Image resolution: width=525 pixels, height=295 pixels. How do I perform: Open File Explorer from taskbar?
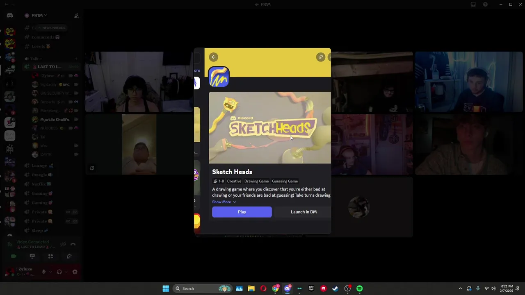coord(251,288)
